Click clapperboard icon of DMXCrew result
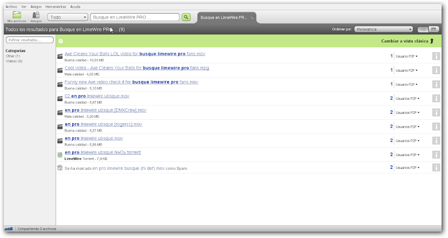The height and width of the screenshot is (238, 448). click(60, 112)
